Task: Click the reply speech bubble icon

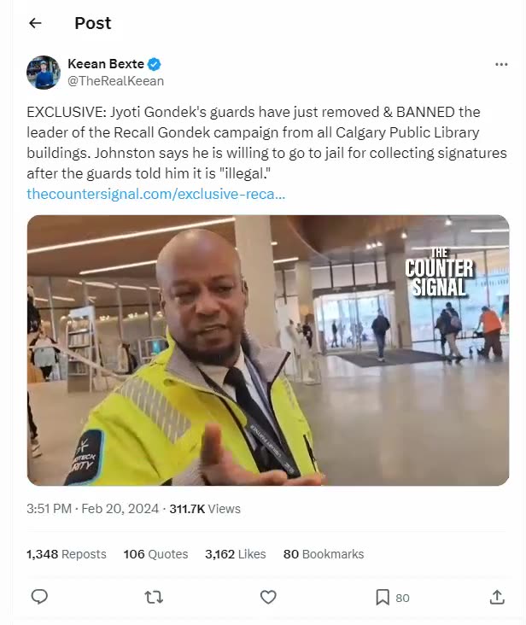Action: point(39,597)
